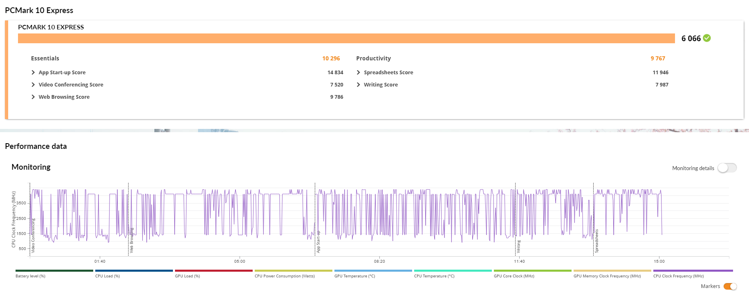Image resolution: width=749 pixels, height=308 pixels.
Task: Expand the Spreadsheets Score row
Action: coord(359,73)
